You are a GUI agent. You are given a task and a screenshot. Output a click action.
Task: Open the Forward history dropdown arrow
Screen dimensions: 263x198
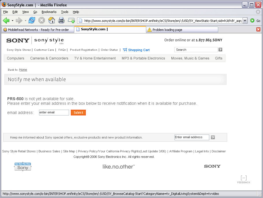(25, 20)
